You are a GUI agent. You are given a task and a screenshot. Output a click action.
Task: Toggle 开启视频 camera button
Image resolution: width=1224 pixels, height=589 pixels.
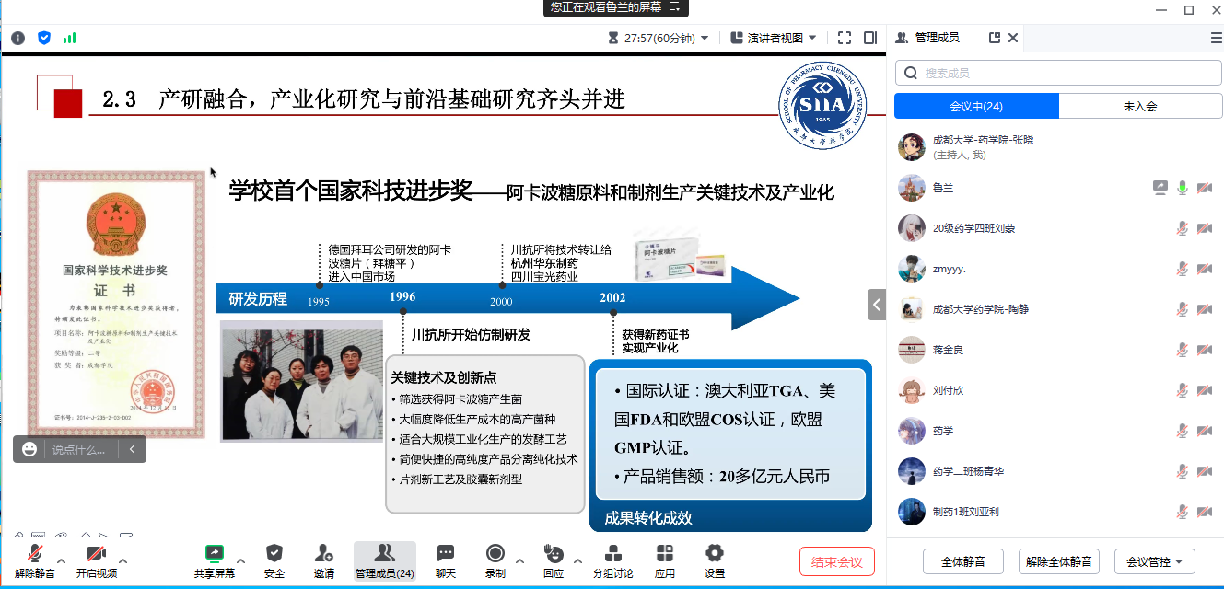click(96, 553)
